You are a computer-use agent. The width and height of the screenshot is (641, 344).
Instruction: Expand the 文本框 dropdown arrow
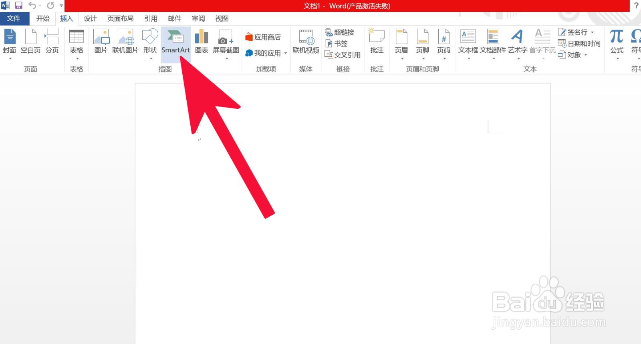coord(469,59)
